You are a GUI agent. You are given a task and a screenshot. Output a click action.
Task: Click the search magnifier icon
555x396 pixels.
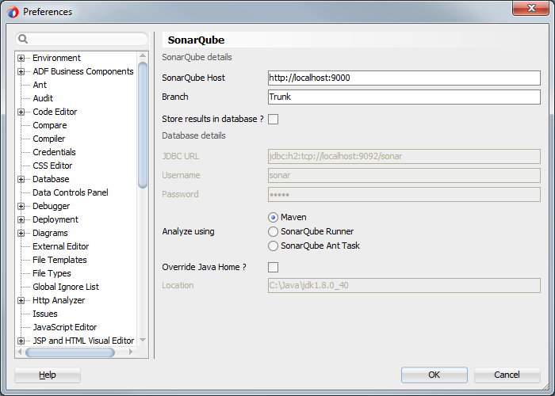point(24,39)
